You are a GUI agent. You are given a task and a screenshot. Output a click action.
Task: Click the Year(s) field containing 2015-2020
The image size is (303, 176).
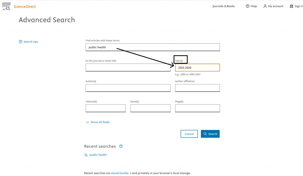point(197,68)
